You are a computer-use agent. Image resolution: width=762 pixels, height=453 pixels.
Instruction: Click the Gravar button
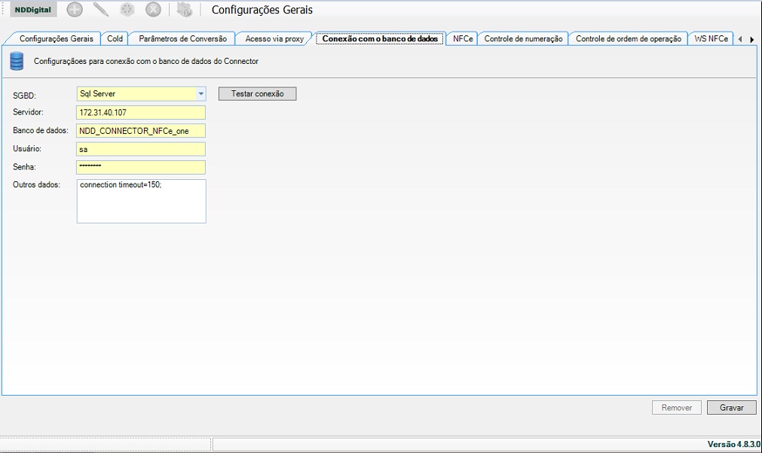click(731, 407)
